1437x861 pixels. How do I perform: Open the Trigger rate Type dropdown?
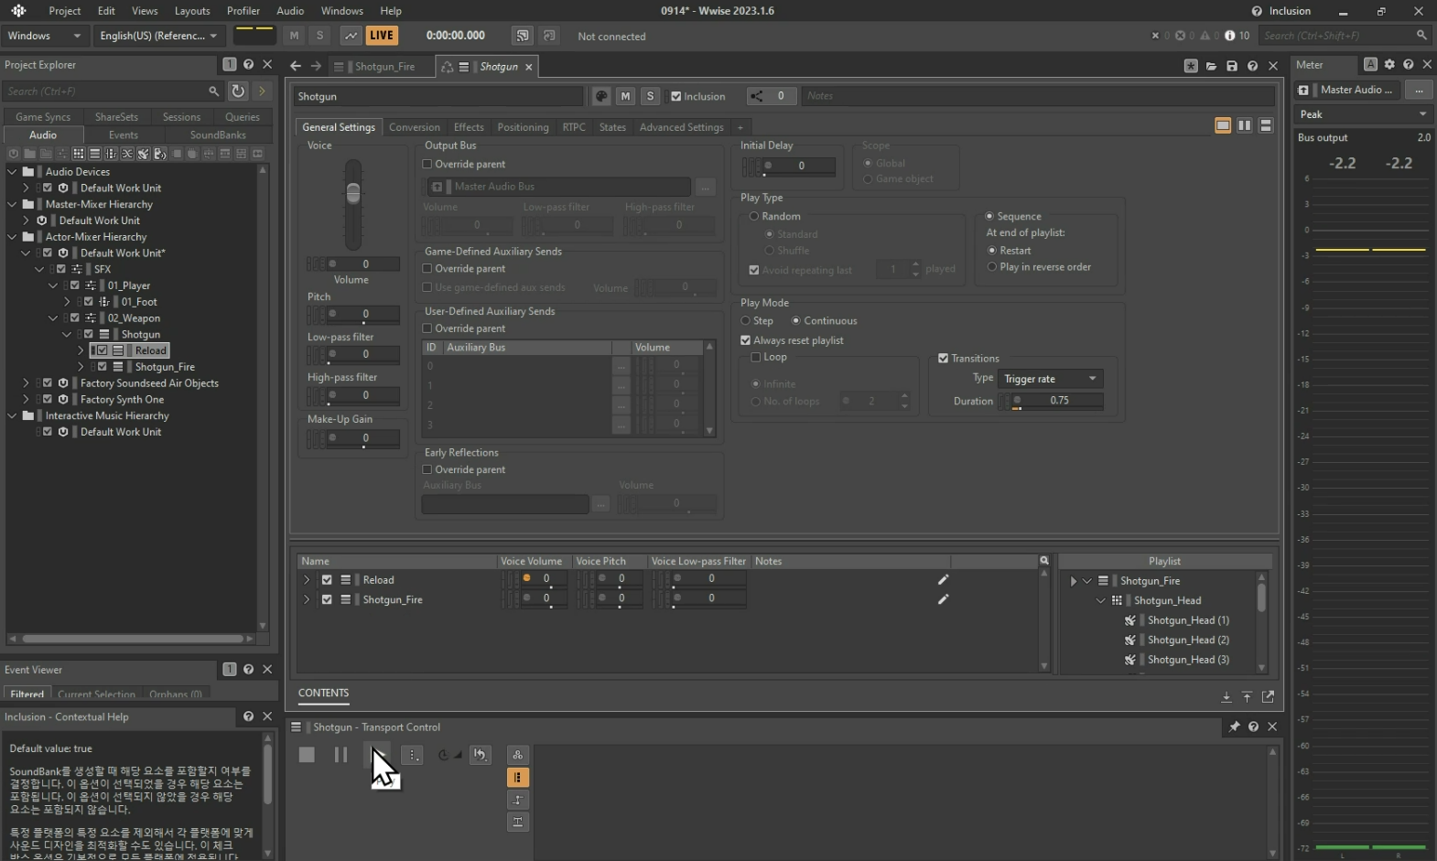[x=1050, y=379]
